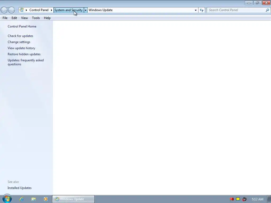Screen dimensions: 271x203
Task: Open the System and Security dropdown arrow
Action: (x=85, y=10)
